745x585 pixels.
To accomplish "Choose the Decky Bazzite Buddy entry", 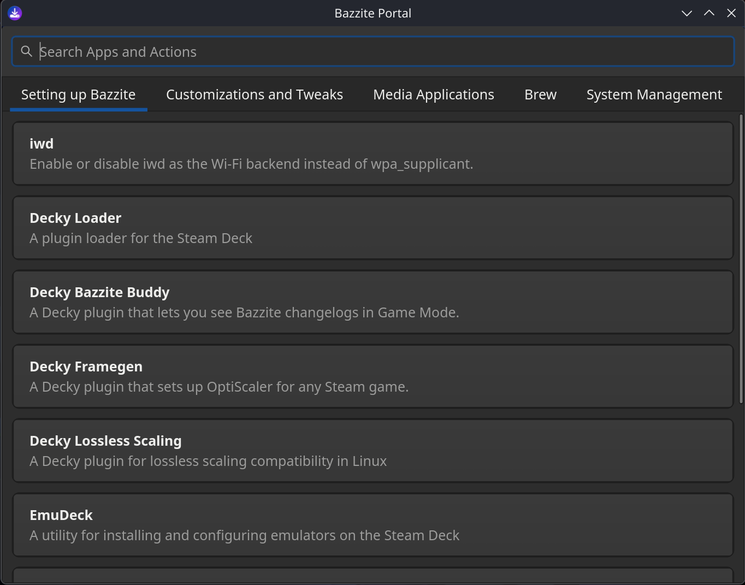I will click(x=373, y=302).
